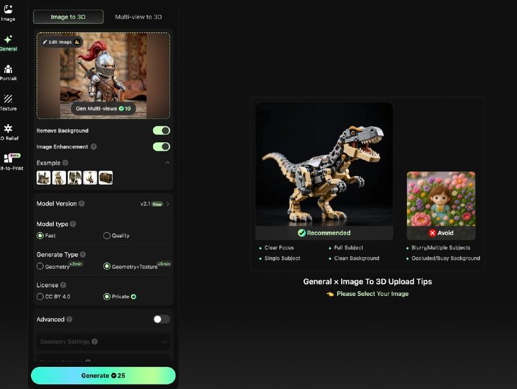
Task: Select the Fast model type
Action: click(46, 236)
